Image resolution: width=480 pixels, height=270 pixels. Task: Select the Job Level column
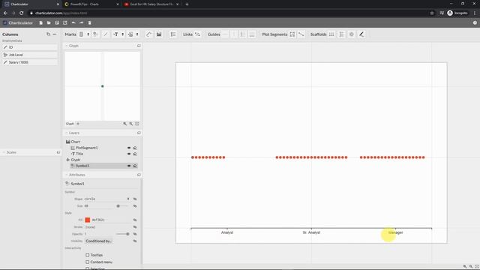point(30,55)
